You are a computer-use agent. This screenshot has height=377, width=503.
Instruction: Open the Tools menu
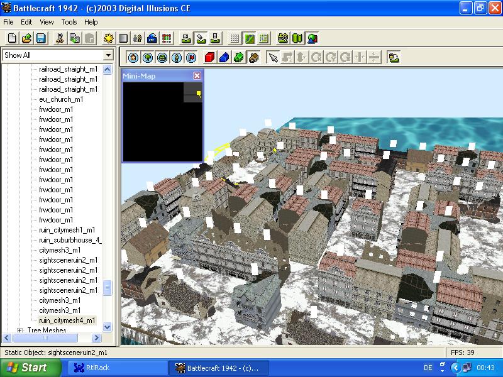69,22
